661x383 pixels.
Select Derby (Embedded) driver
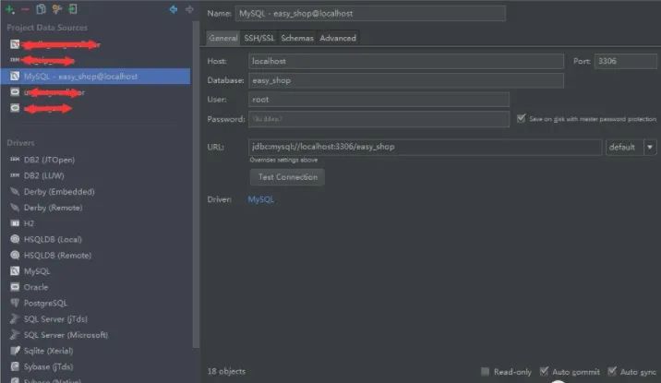[59, 192]
